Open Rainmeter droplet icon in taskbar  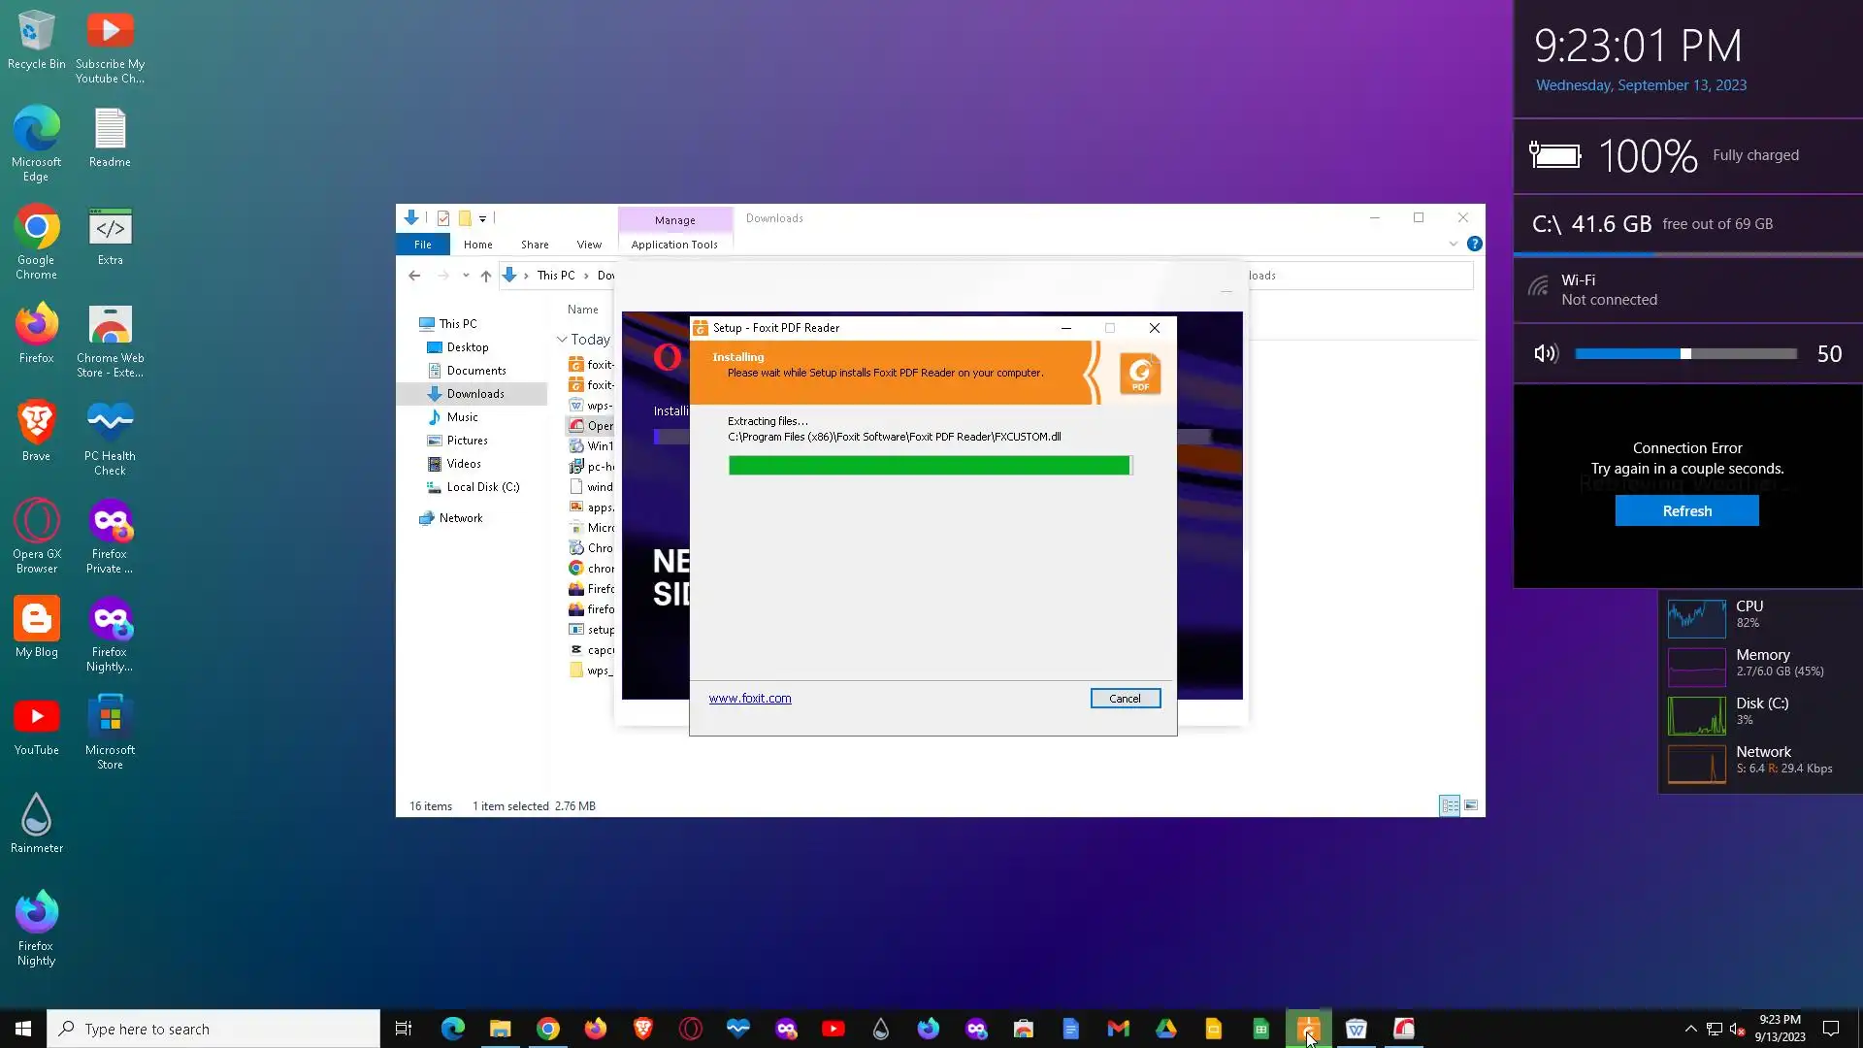click(880, 1029)
